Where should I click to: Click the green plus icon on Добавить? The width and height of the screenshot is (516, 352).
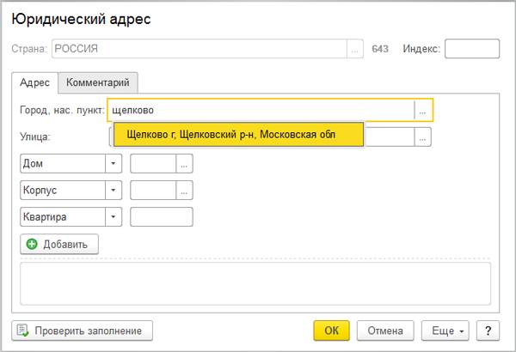pyautogui.click(x=32, y=244)
